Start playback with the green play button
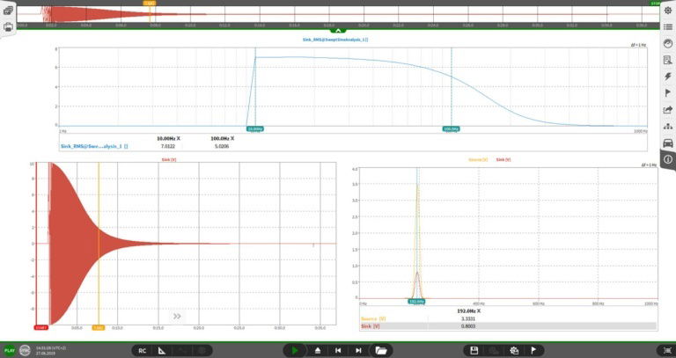This screenshot has width=676, height=358. [295, 351]
